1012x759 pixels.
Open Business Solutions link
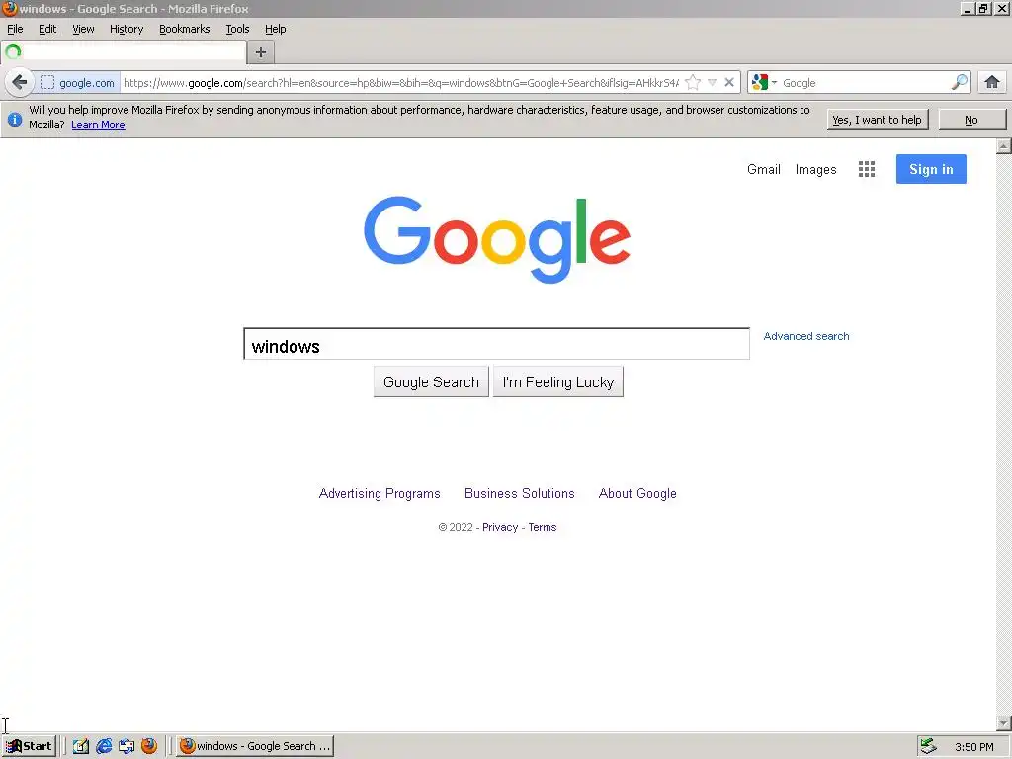pyautogui.click(x=520, y=494)
